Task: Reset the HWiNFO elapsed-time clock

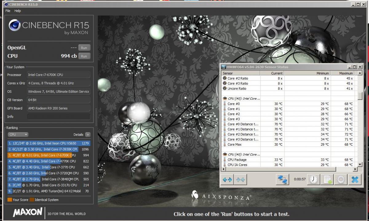Action: pyautogui.click(x=314, y=180)
